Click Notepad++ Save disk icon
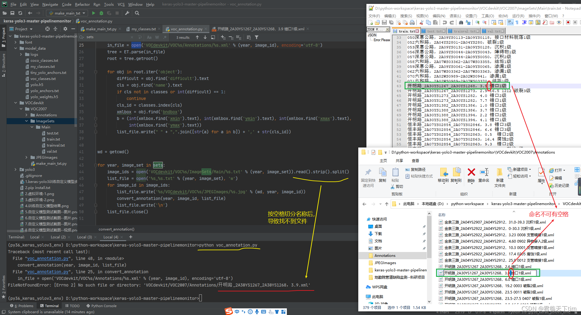This screenshot has width=581, height=315. click(x=384, y=22)
